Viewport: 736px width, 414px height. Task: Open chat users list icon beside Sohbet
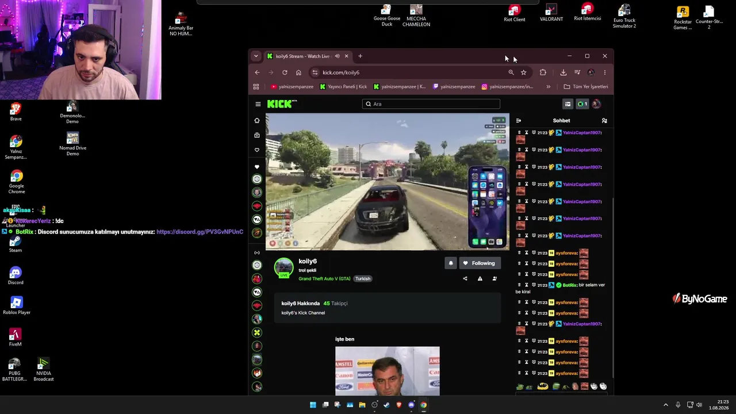tap(604, 121)
